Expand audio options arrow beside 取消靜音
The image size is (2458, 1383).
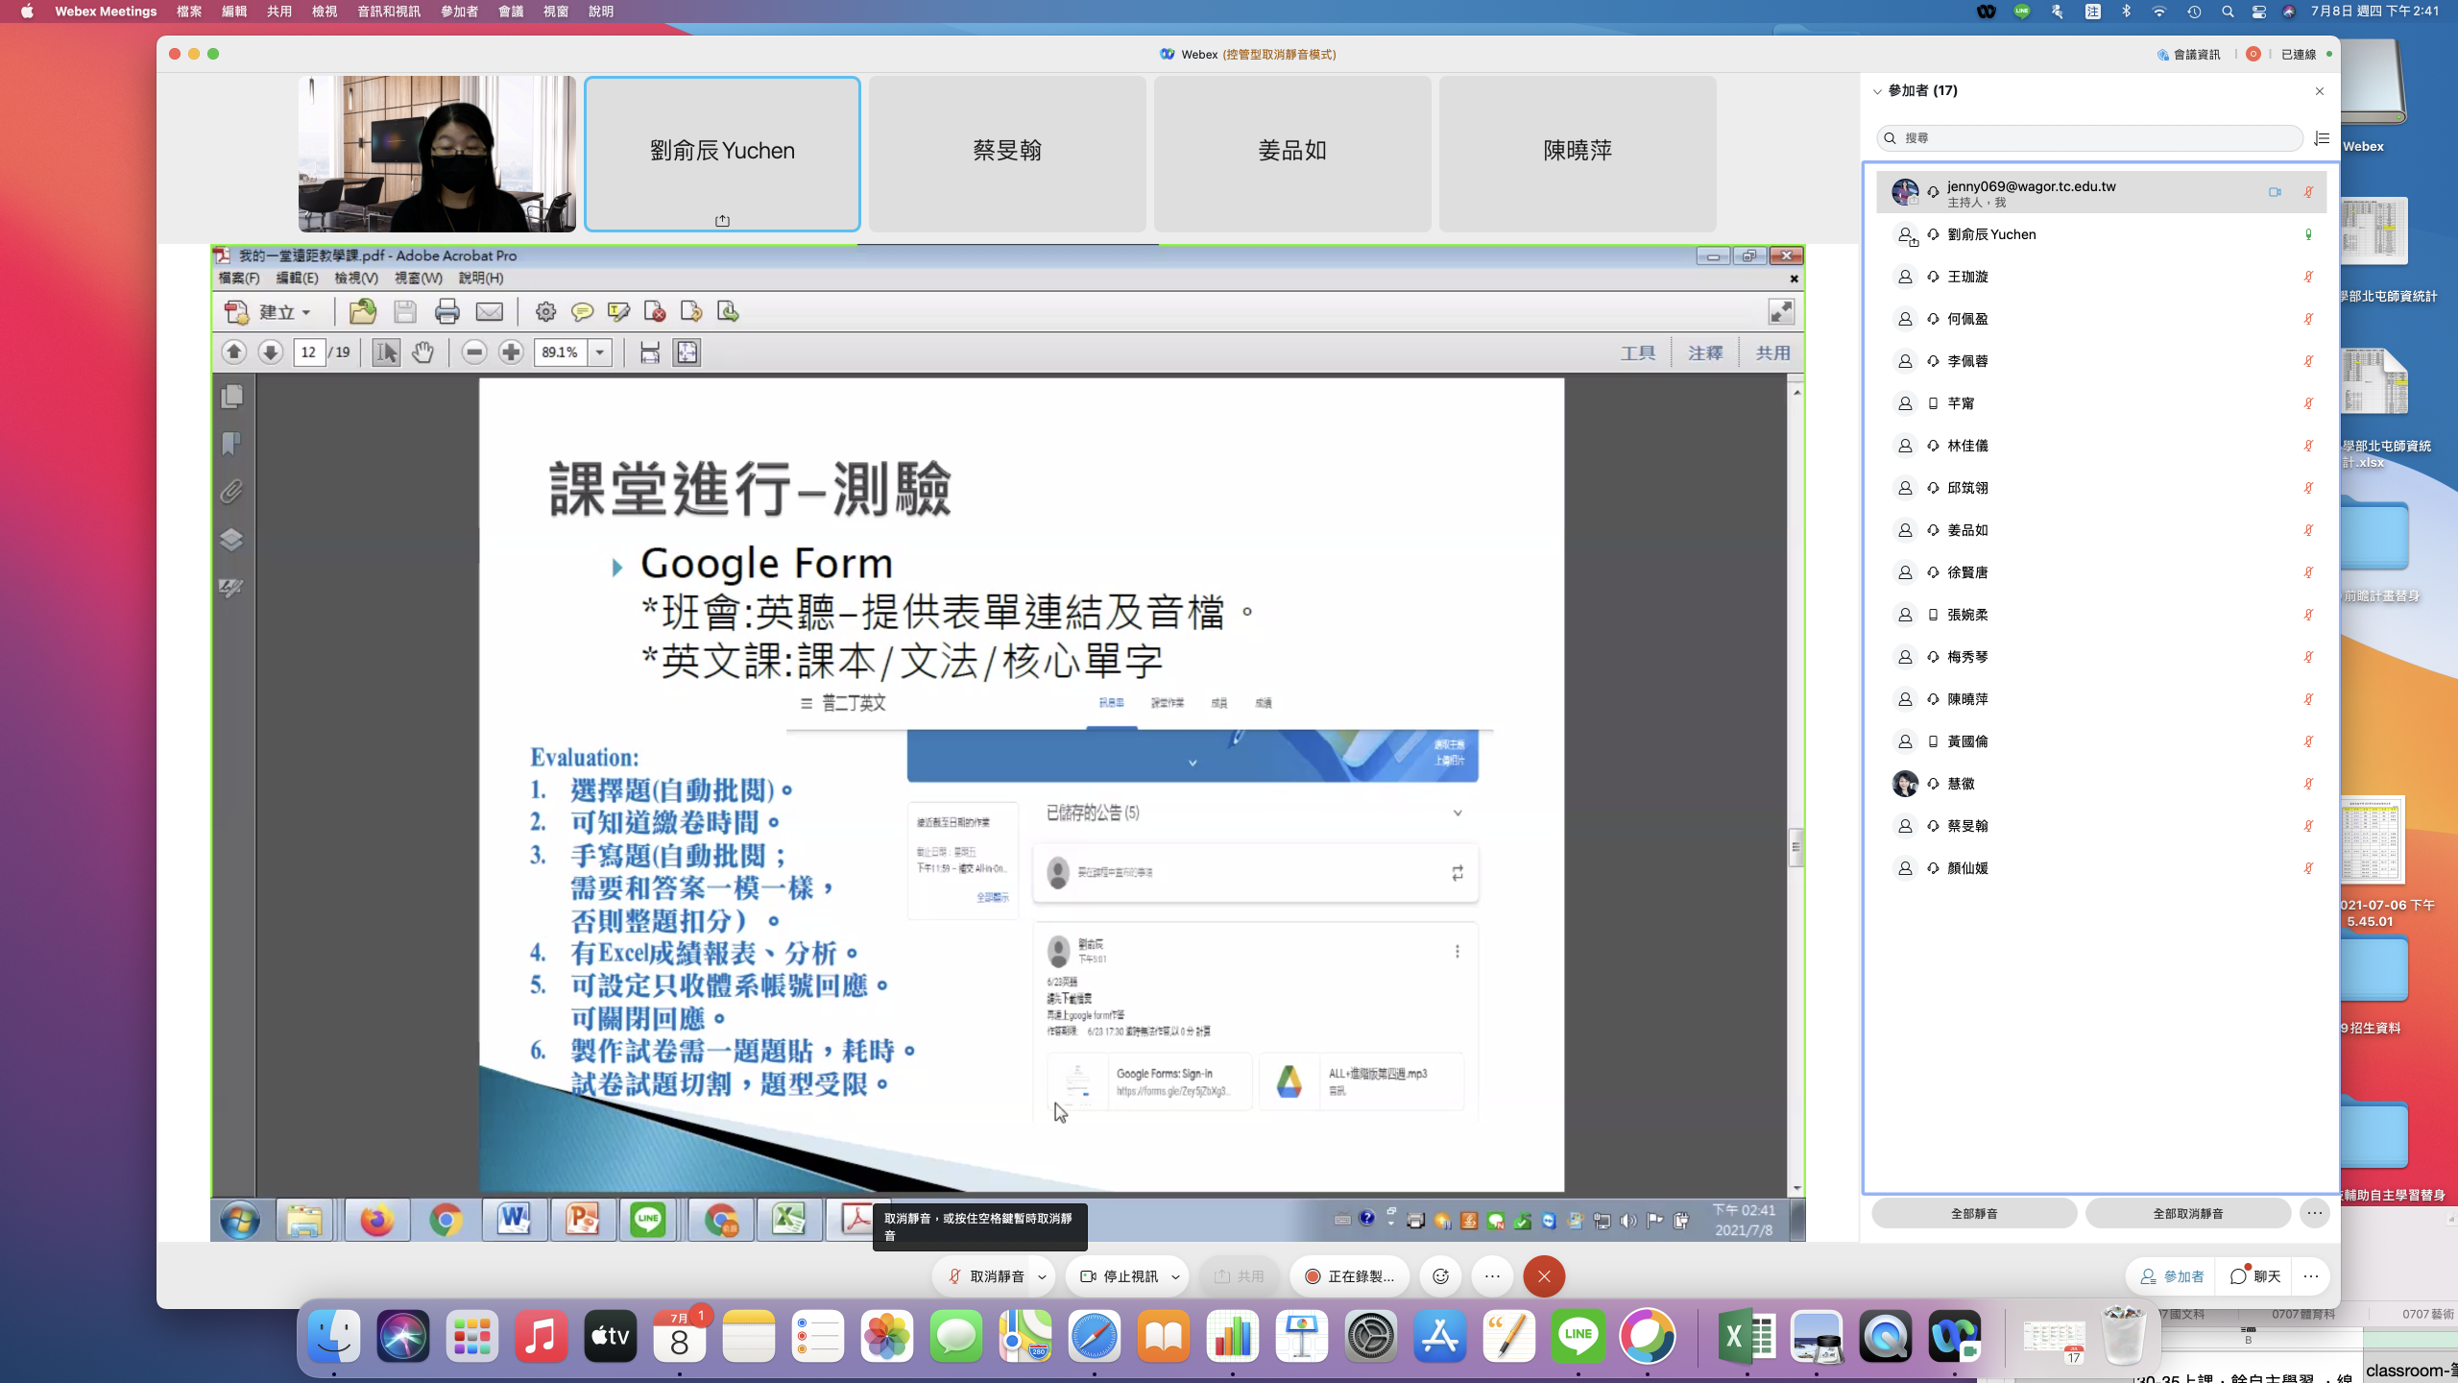tap(1042, 1277)
